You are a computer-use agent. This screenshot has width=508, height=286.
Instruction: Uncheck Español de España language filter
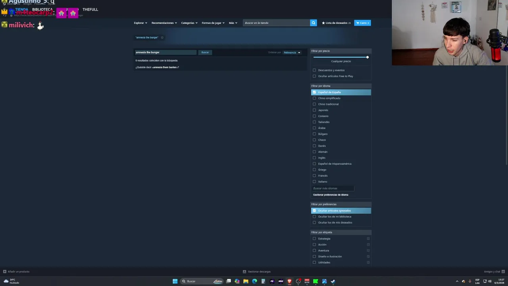click(314, 92)
